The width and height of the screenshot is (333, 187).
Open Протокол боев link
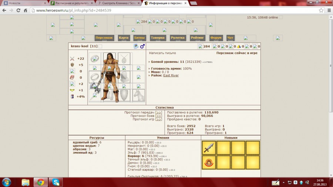(x=159, y=116)
